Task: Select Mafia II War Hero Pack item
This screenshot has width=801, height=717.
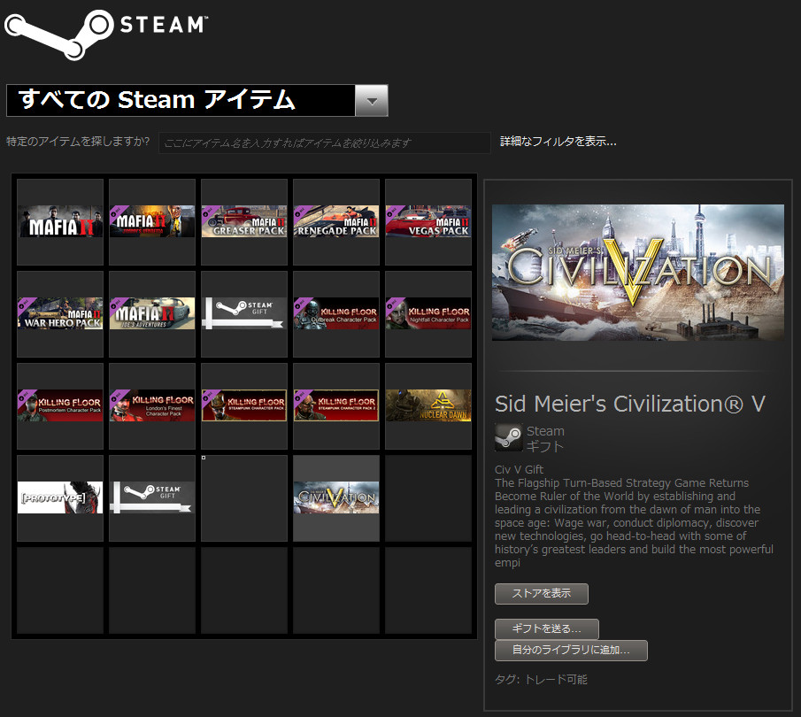Action: [x=60, y=313]
